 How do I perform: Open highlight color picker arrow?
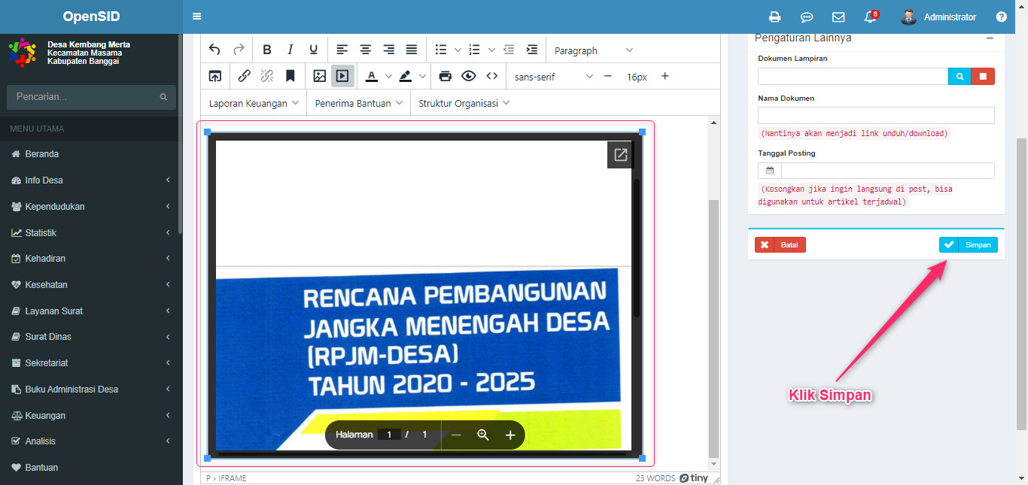tap(422, 76)
